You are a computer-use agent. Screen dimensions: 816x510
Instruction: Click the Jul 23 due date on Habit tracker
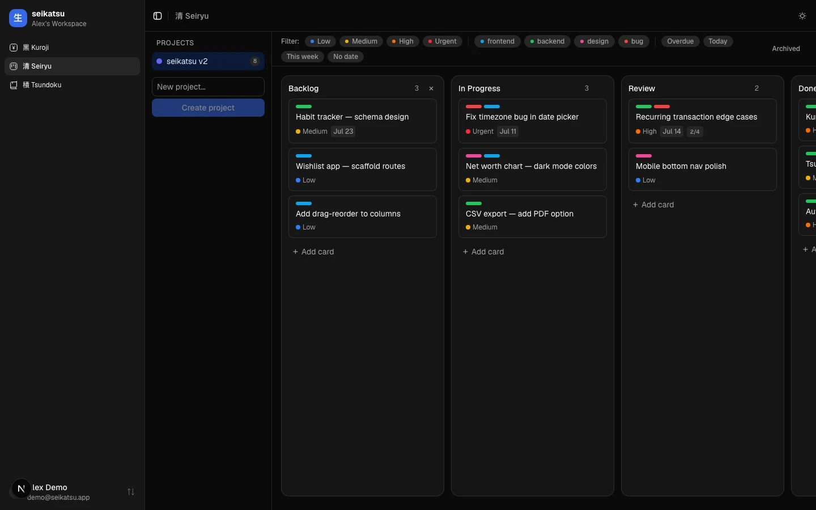343,131
